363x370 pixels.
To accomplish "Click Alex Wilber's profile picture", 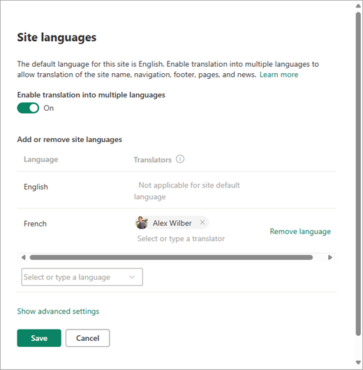I will pos(142,222).
